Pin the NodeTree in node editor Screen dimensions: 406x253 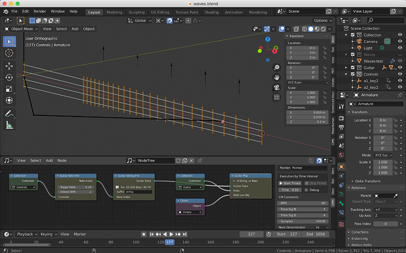[199, 161]
